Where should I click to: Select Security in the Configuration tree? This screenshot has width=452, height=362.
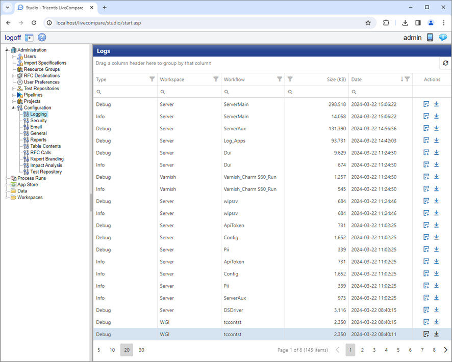38,121
